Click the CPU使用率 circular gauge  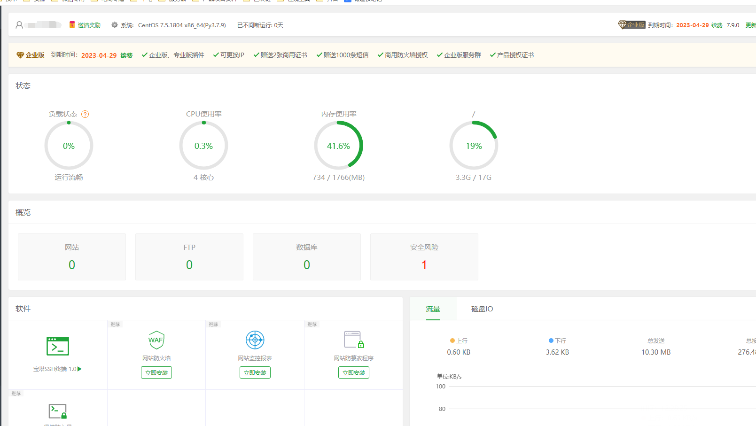(x=203, y=146)
